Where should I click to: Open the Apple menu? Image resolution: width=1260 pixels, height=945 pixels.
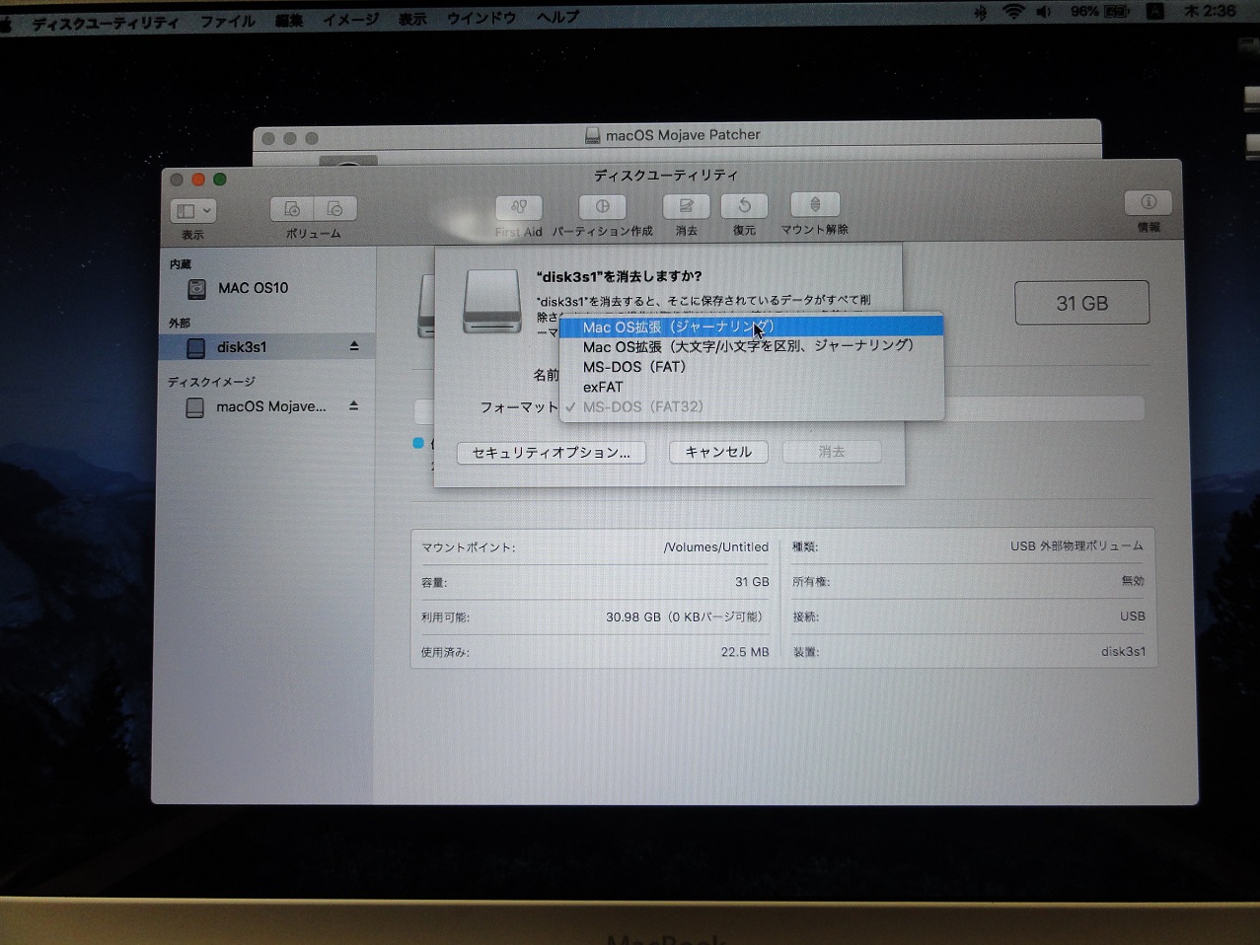click(6, 24)
